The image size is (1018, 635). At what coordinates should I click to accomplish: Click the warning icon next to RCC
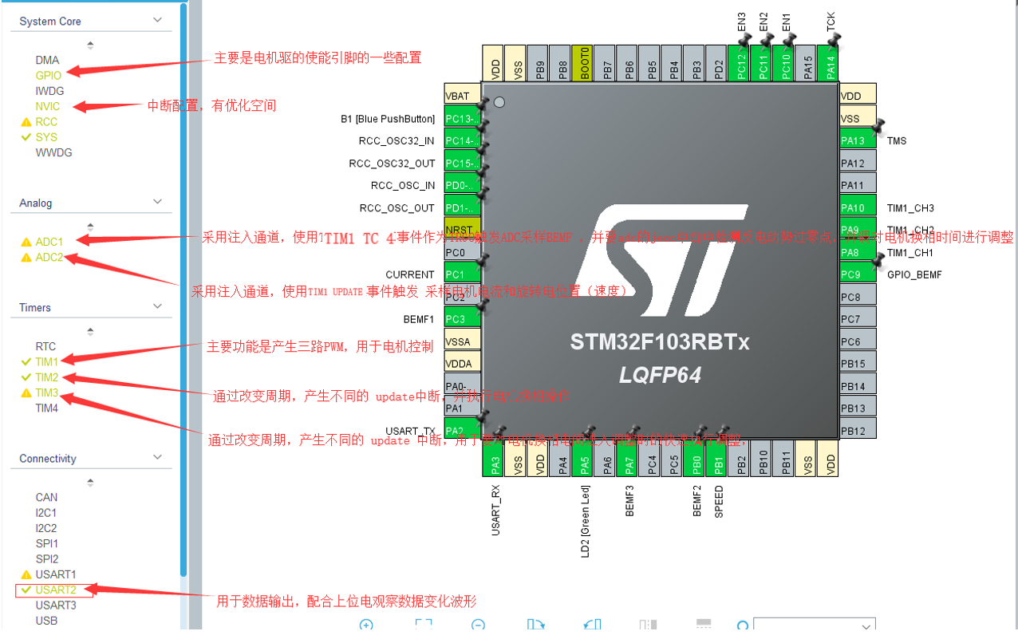26,121
